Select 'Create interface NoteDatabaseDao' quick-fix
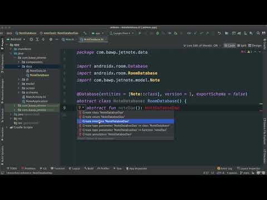Viewport: 267px width, 200px height. click(x=125, y=121)
